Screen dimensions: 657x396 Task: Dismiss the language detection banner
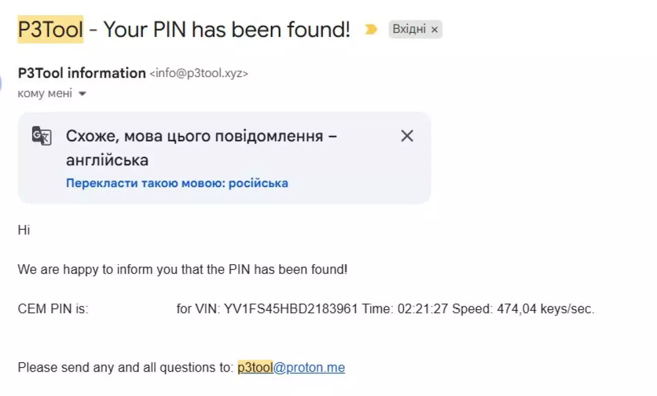[407, 136]
